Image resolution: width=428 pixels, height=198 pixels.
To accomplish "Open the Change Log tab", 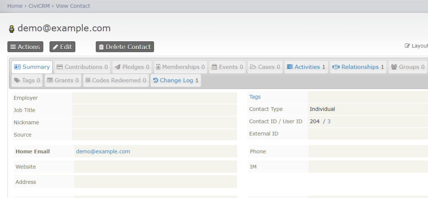I will tap(176, 80).
